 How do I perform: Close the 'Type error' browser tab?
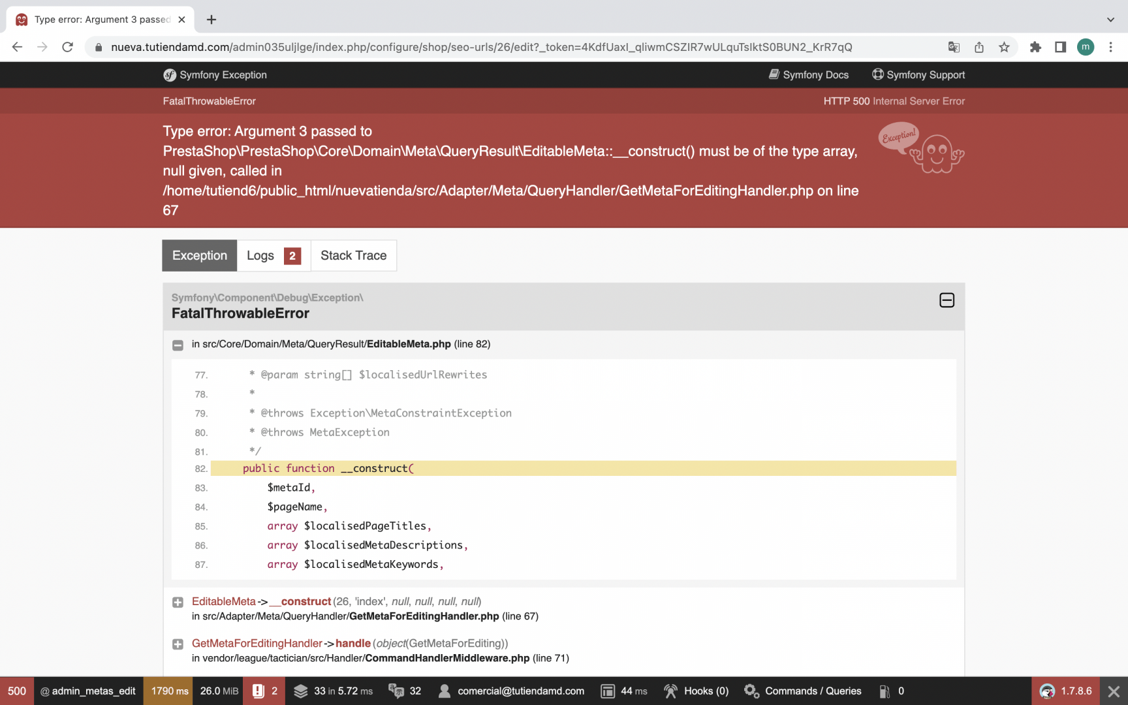tap(181, 20)
